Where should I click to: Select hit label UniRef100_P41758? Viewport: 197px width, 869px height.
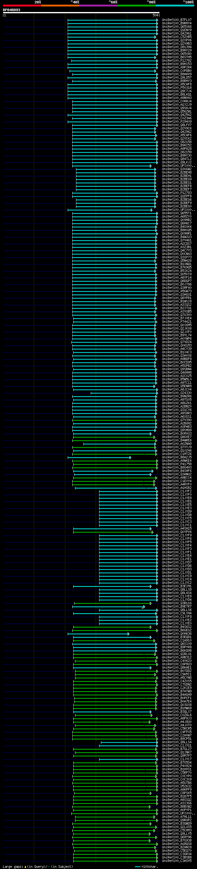point(176,464)
